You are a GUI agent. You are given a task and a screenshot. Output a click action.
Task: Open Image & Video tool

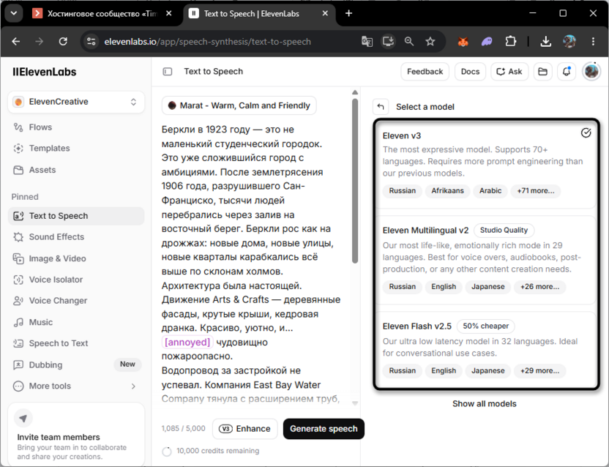[76, 258]
